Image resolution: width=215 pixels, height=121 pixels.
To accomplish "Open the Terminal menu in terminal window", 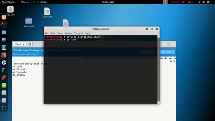I will pyautogui.click(x=78, y=33).
